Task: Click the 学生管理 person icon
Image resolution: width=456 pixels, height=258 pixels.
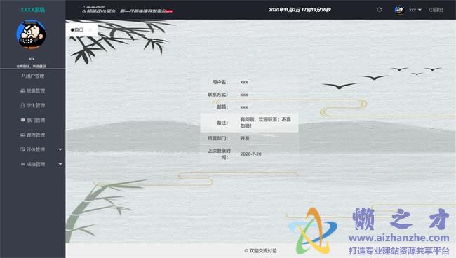Action: click(22, 105)
